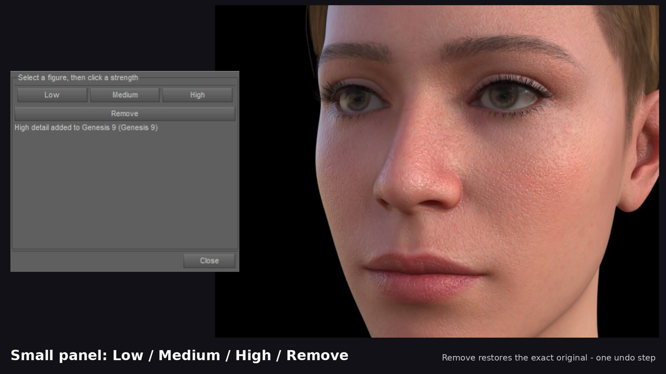The image size is (666, 374).
Task: Click the rendered face preview image
Action: click(x=437, y=171)
